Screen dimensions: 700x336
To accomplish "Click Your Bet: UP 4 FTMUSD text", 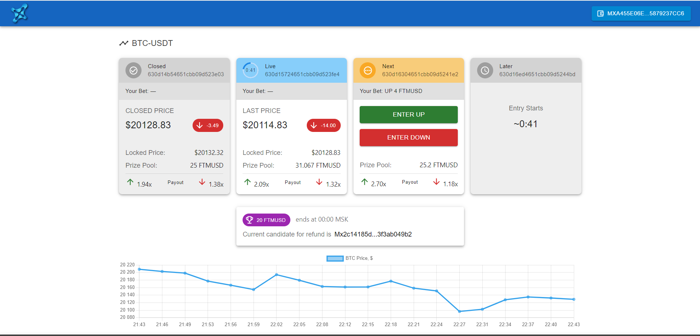I will [x=391, y=91].
